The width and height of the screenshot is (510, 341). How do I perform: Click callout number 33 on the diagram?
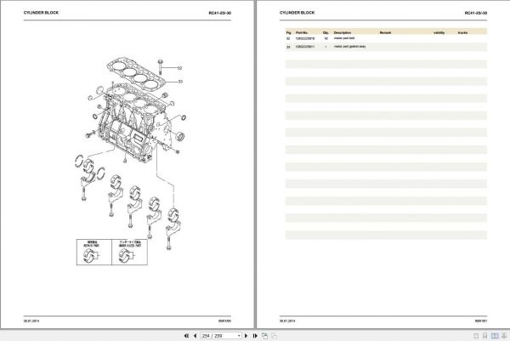(180, 82)
